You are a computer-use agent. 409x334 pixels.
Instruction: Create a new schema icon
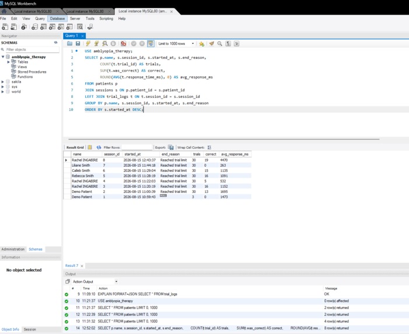34,27
